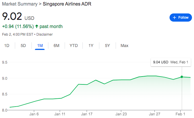This screenshot has height=118, width=194.
Task: Click the Jan 23 axis label
Action: click(121, 114)
